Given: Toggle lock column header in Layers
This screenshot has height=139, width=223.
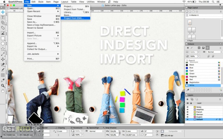Looking at the screenshot, I should pyautogui.click(x=191, y=103).
